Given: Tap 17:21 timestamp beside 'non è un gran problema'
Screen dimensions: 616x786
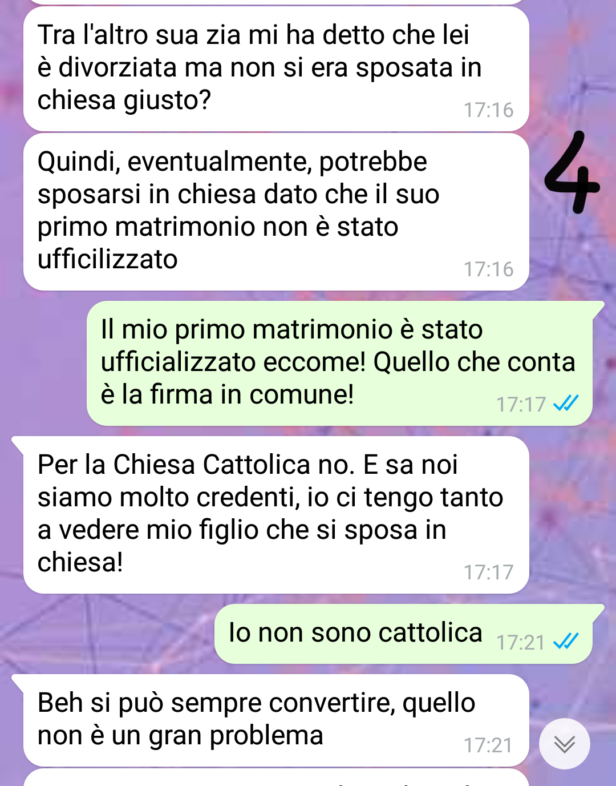Looking at the screenshot, I should tap(488, 745).
